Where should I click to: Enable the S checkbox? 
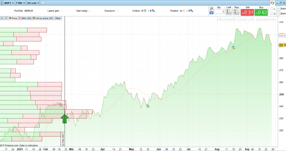point(272,14)
